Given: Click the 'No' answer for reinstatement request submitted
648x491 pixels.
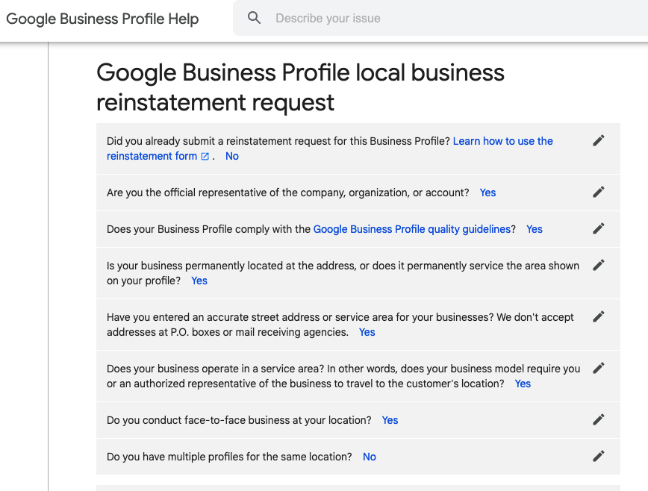Looking at the screenshot, I should 232,156.
